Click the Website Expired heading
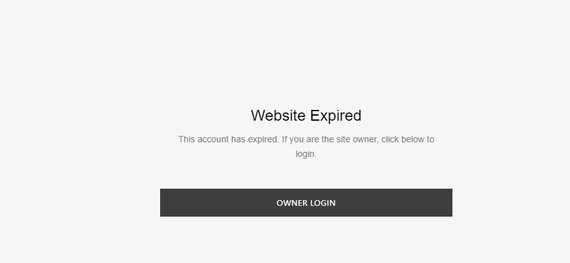This screenshot has height=263, width=570. pos(306,116)
